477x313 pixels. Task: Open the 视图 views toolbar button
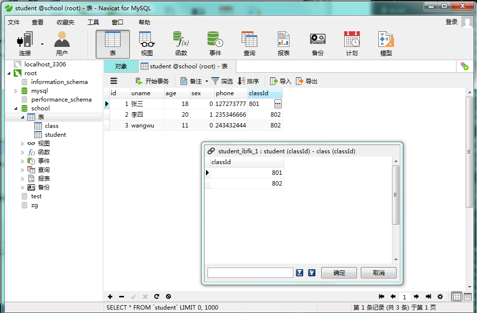[146, 44]
